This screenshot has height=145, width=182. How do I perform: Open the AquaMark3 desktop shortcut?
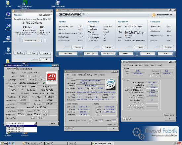(x=8, y=134)
